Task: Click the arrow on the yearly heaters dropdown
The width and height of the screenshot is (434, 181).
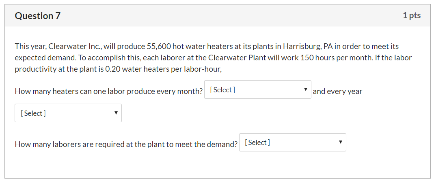Action: 116,113
